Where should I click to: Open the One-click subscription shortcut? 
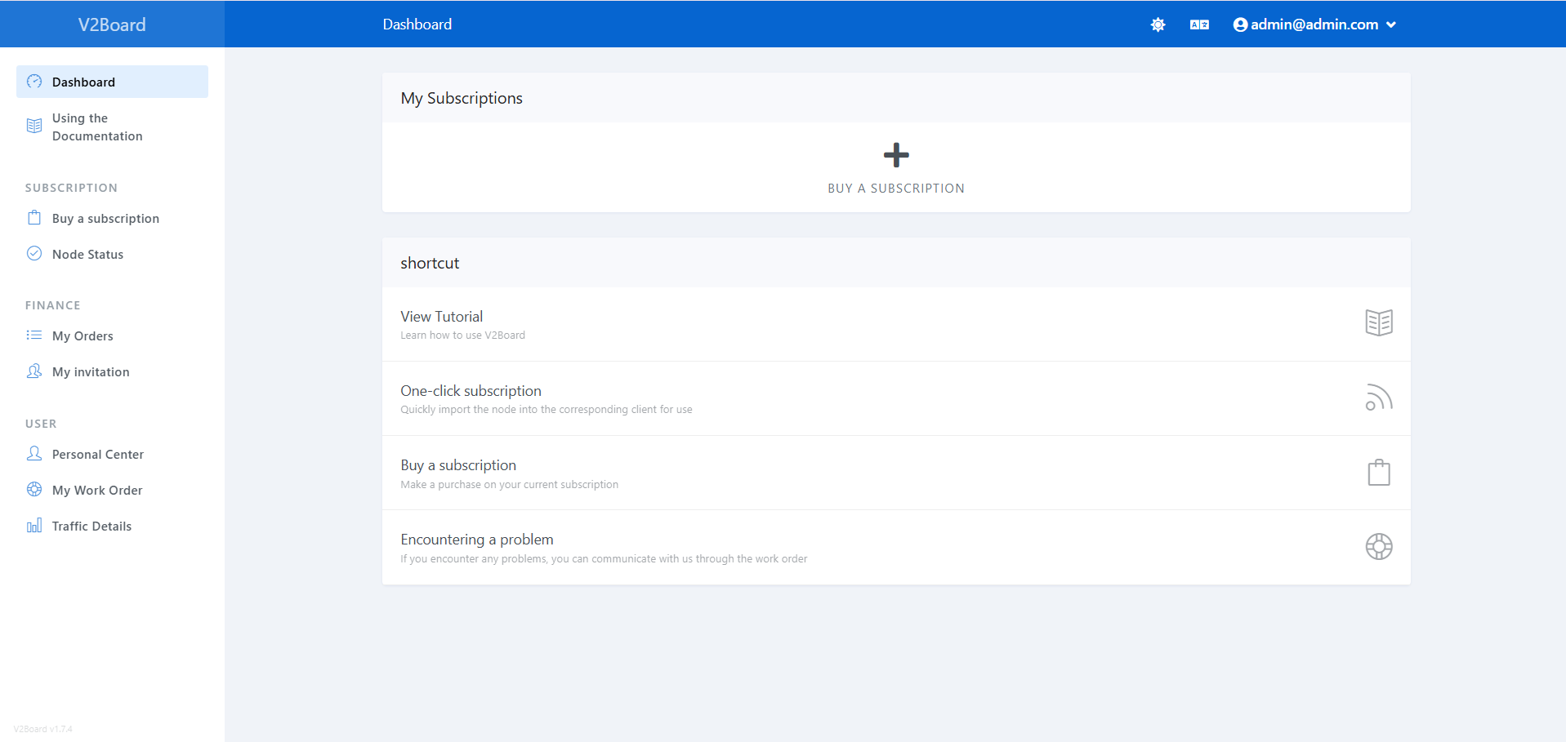click(471, 390)
